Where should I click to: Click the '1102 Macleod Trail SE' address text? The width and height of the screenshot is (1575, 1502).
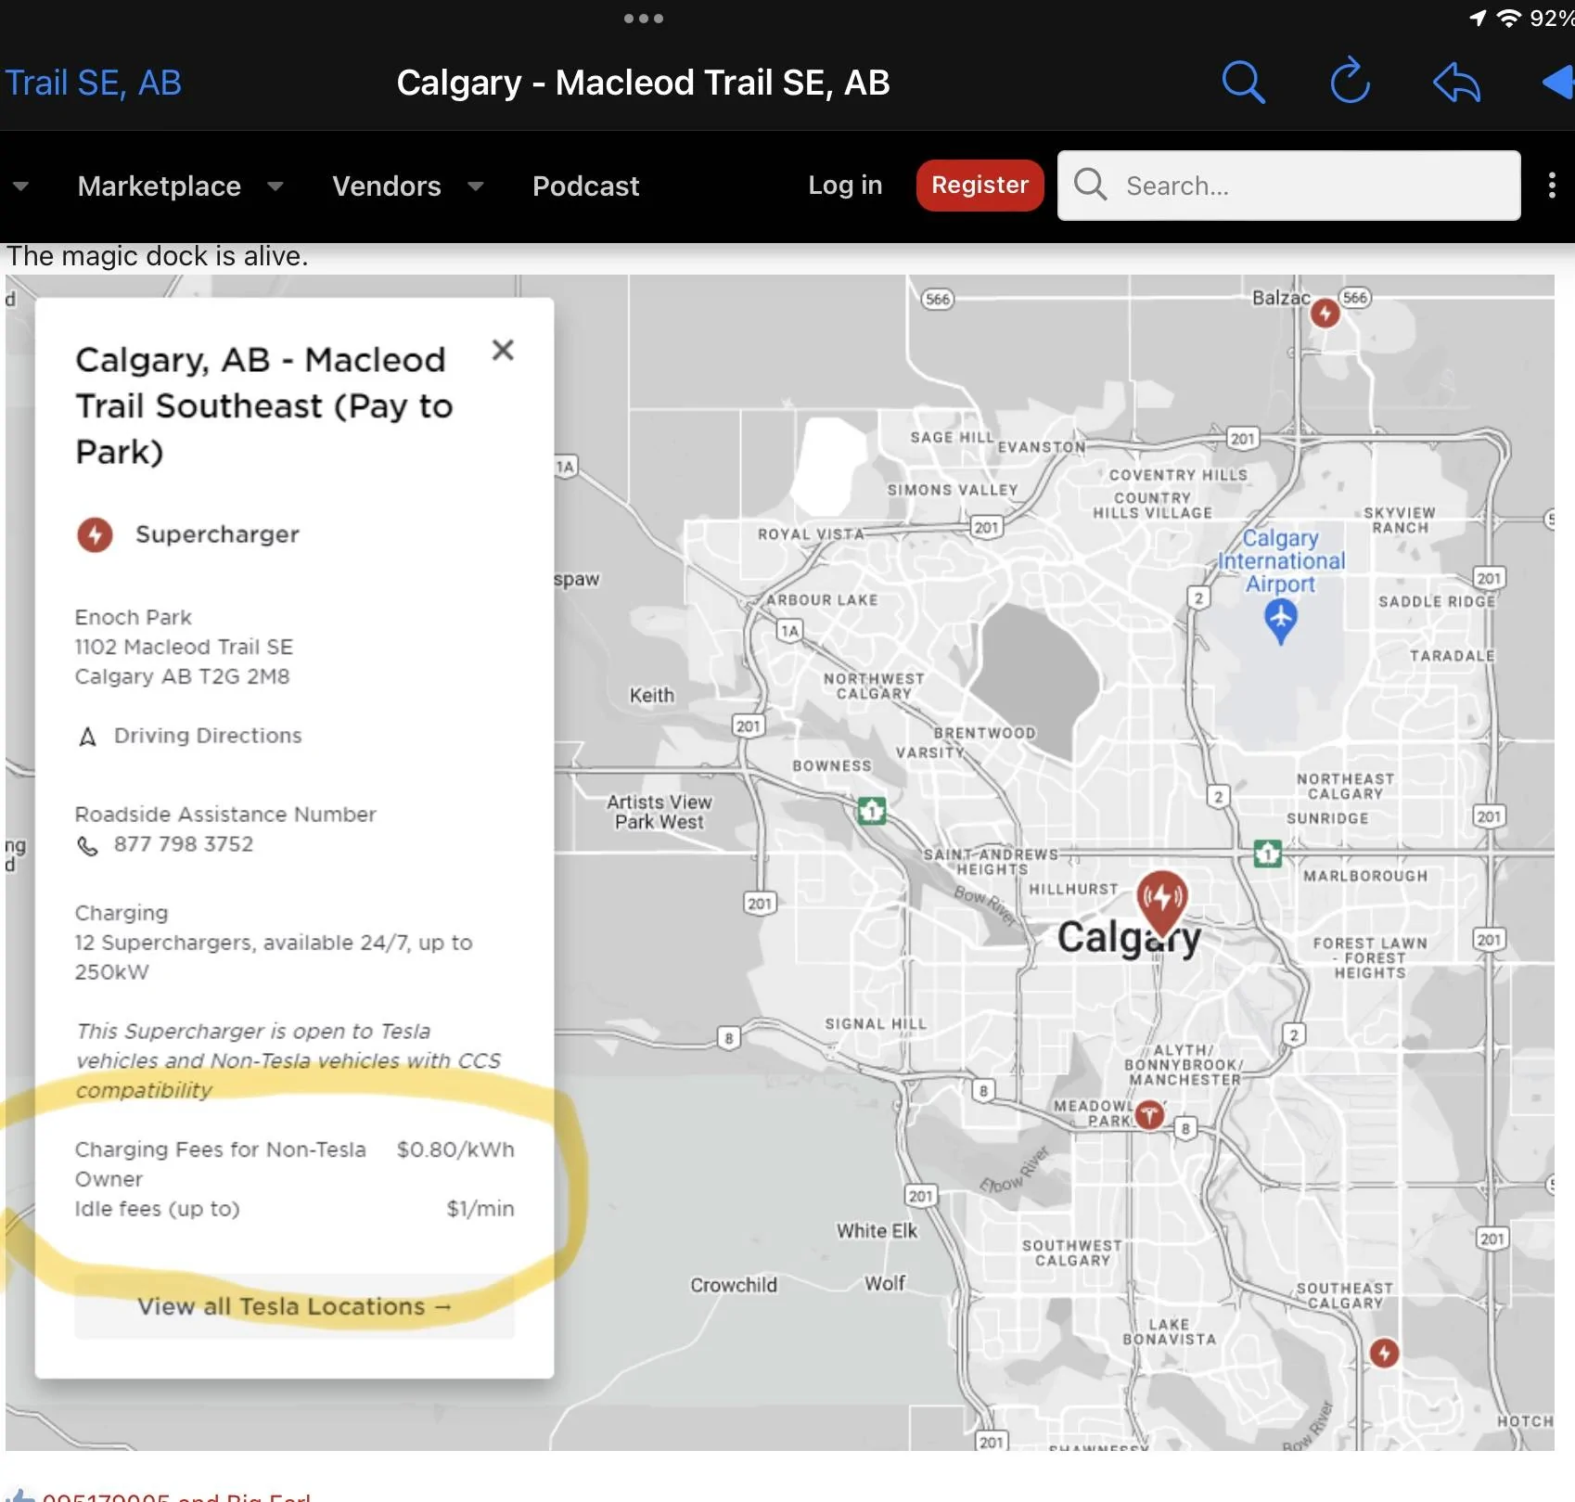coord(184,647)
